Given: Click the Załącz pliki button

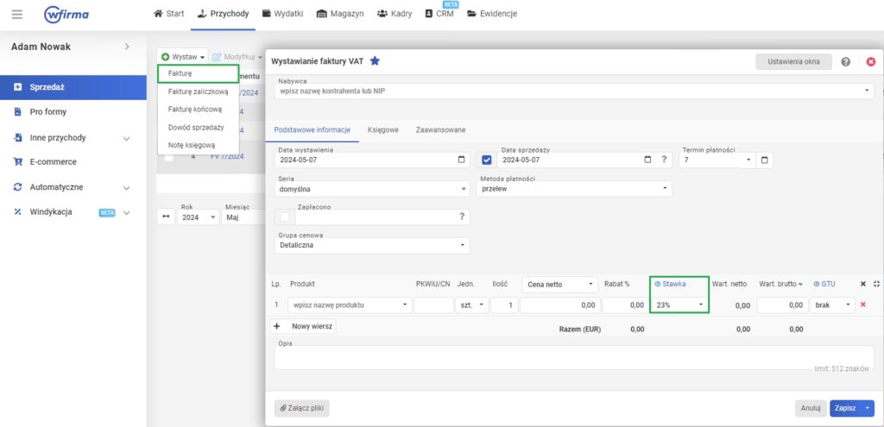Looking at the screenshot, I should (301, 408).
